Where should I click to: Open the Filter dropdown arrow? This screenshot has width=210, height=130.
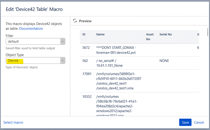point(63,42)
